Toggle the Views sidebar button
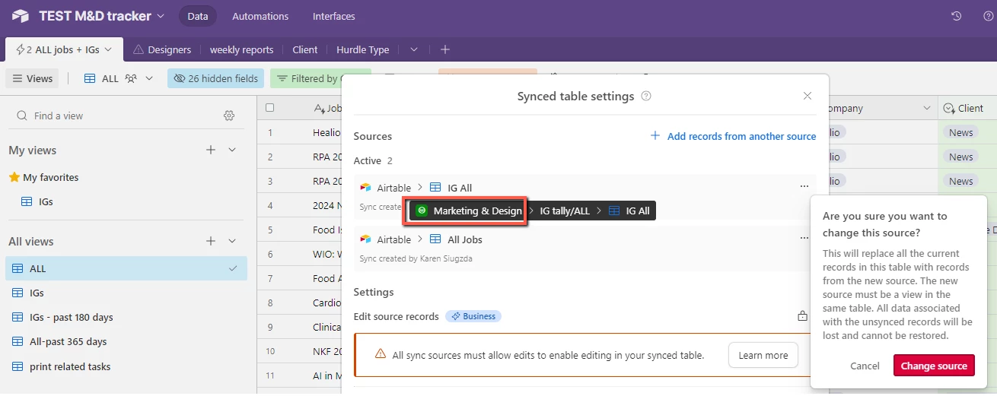The image size is (997, 396). click(32, 78)
